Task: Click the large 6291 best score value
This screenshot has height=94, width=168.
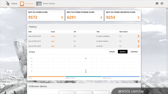Action: tap(71, 17)
